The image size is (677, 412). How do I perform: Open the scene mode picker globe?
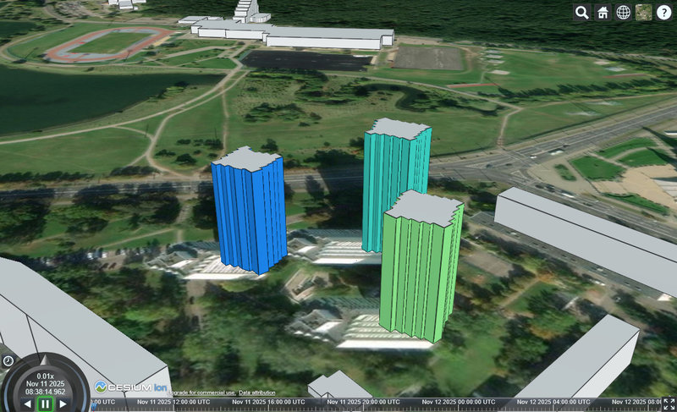click(623, 12)
